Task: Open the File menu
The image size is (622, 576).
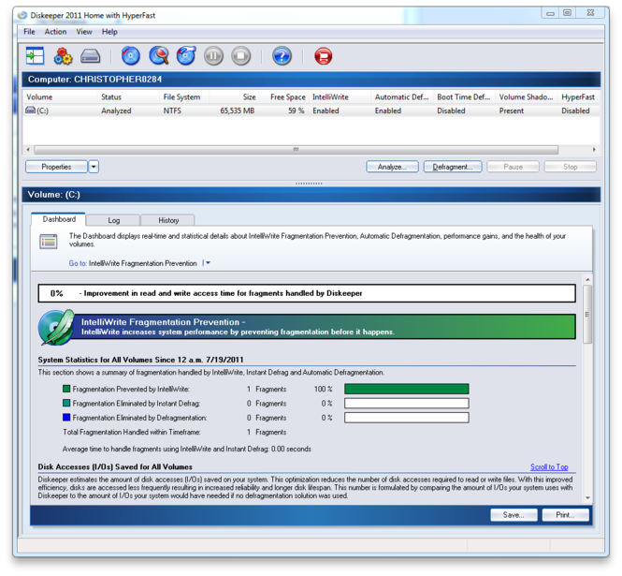Action: [x=29, y=32]
